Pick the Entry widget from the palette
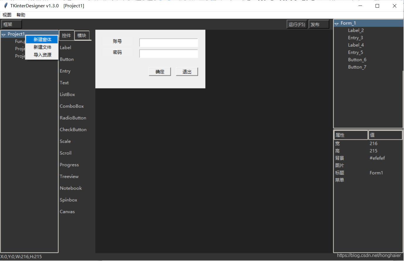 (x=65, y=71)
